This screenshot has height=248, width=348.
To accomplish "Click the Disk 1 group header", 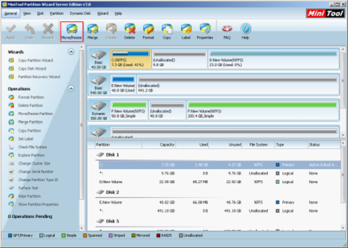I will coord(108,154).
